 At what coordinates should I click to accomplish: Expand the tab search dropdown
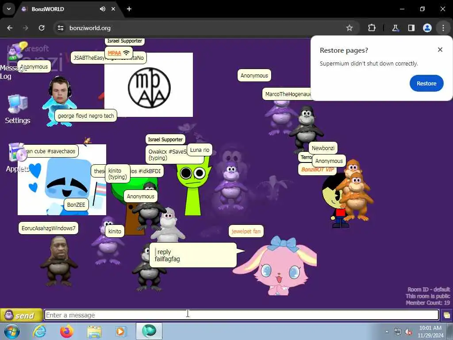point(9,9)
